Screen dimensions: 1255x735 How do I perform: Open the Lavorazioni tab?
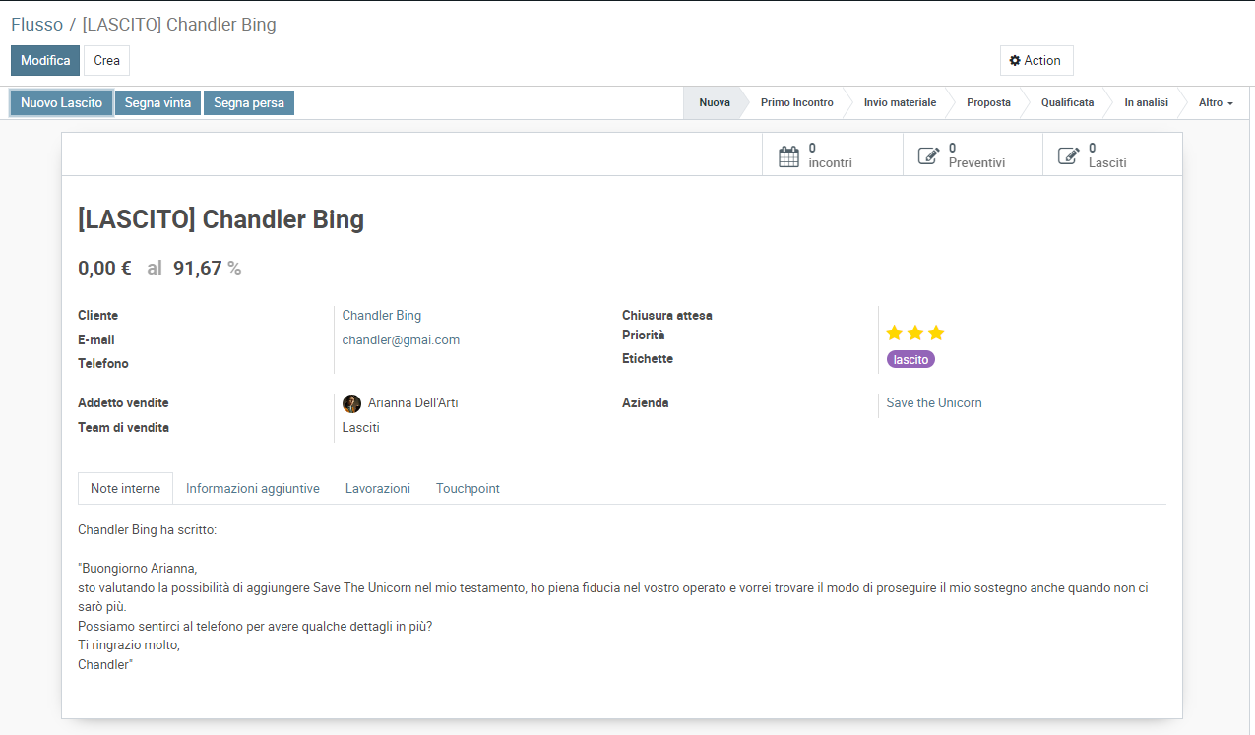click(377, 489)
